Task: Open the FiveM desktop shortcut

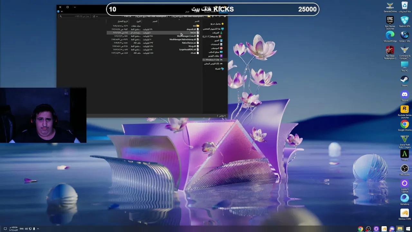Action: coord(405,155)
